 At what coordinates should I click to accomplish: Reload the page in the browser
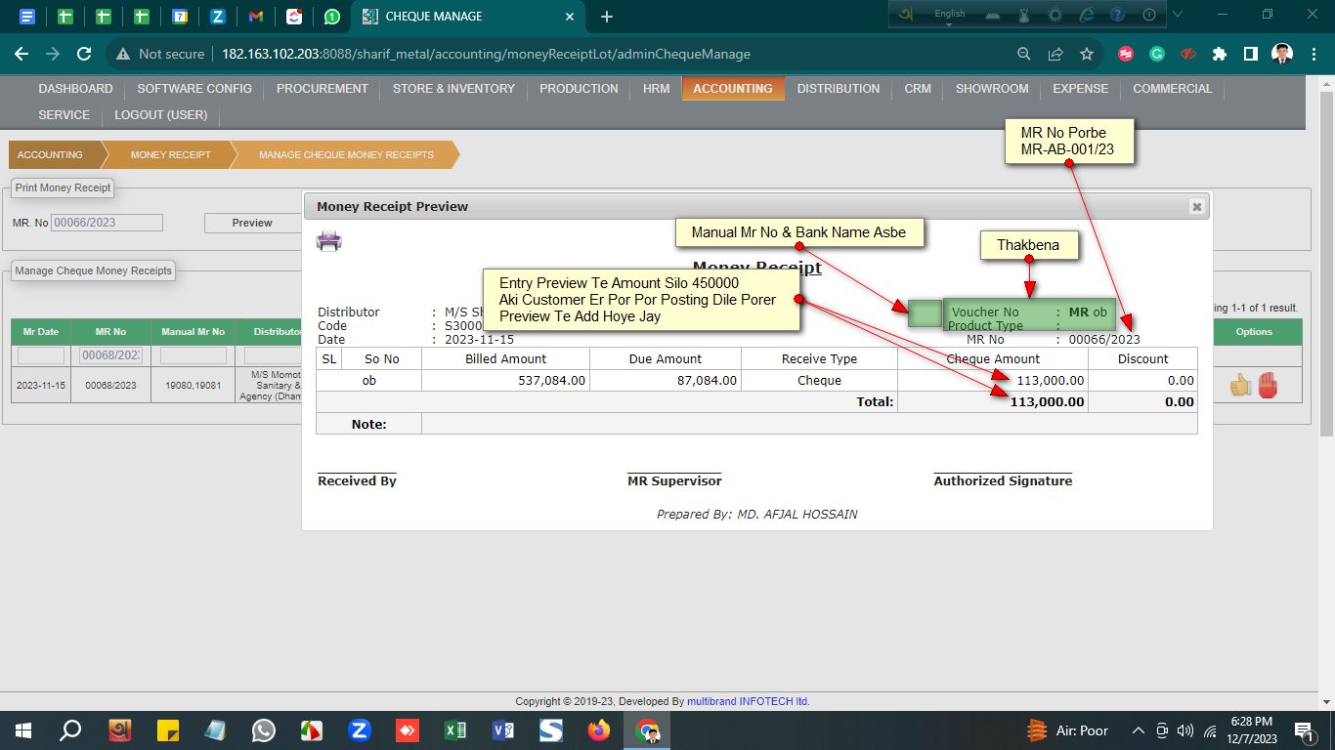[x=84, y=55]
